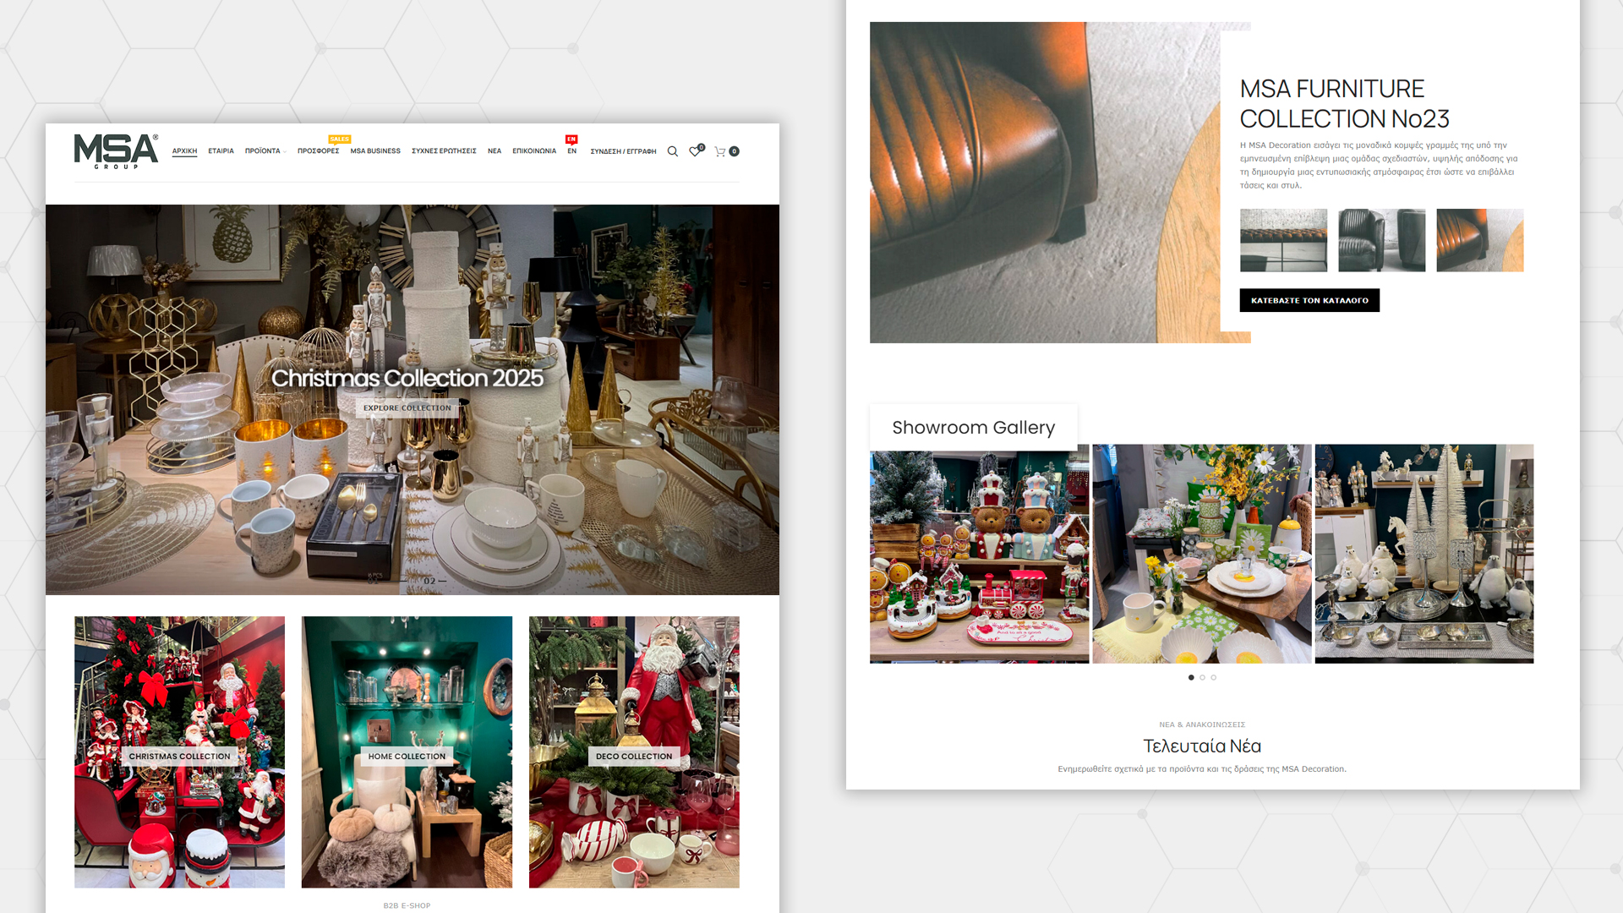Click EXPLORE COLLECTION button on banner
This screenshot has width=1623, height=913.
coord(407,408)
